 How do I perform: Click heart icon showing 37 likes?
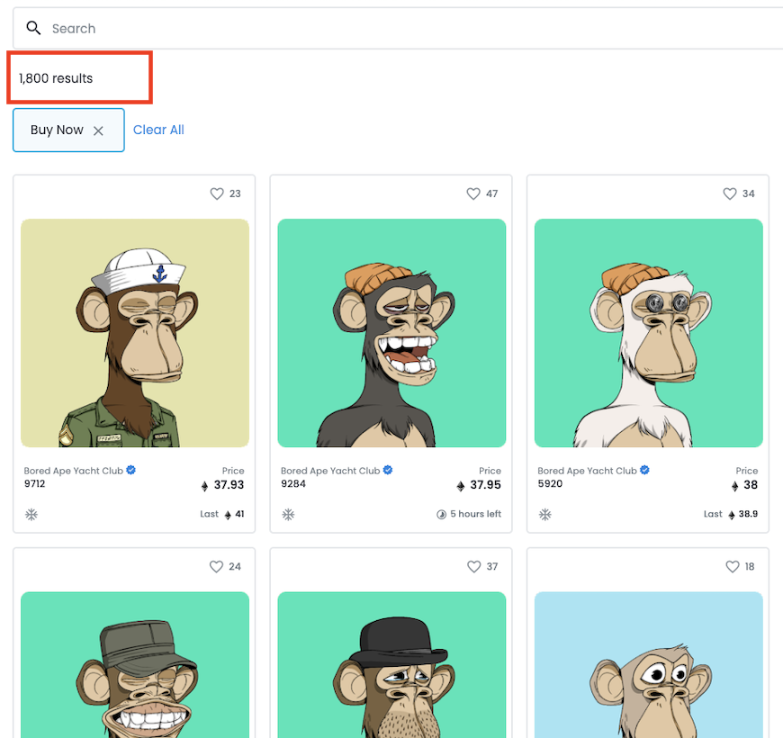(x=473, y=567)
